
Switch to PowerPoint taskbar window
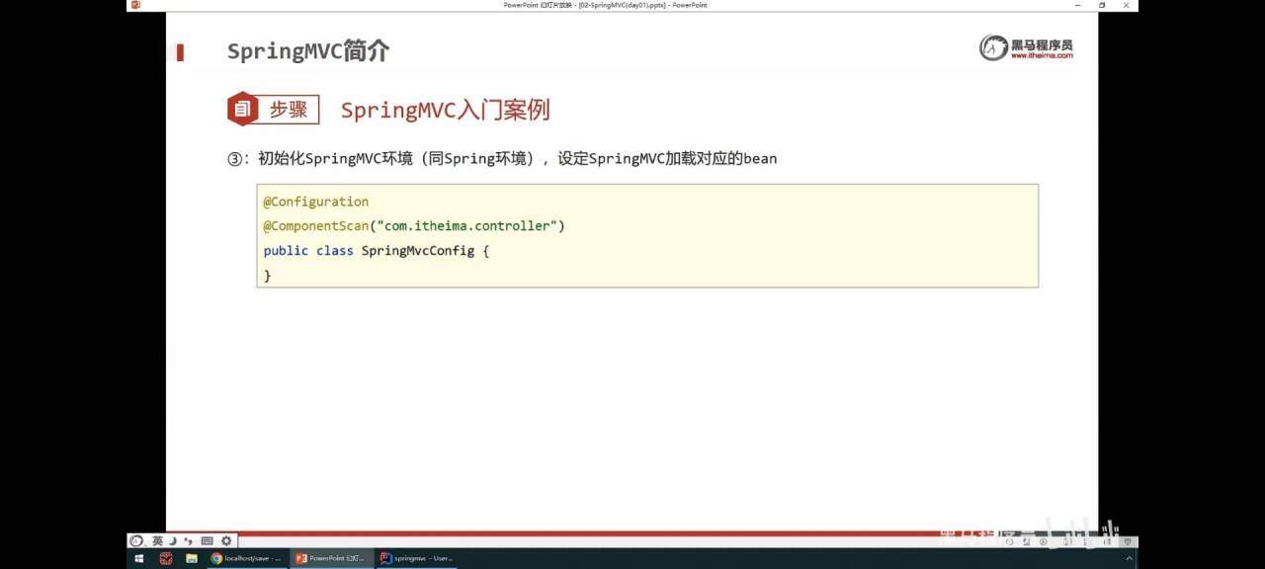click(x=331, y=558)
